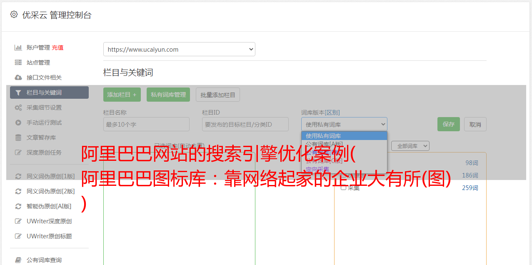Open 公有词库查询 via its book icon

point(18,260)
